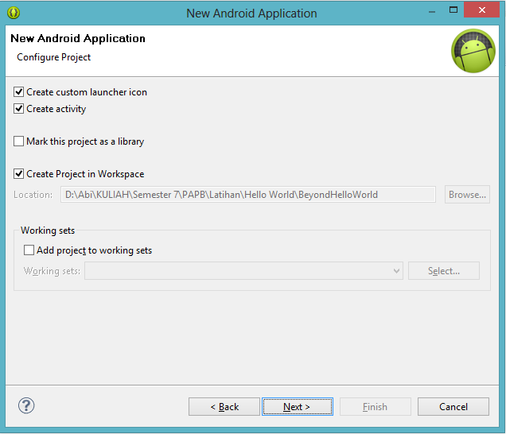Go to previous page with Back
The image size is (506, 434).
[224, 407]
